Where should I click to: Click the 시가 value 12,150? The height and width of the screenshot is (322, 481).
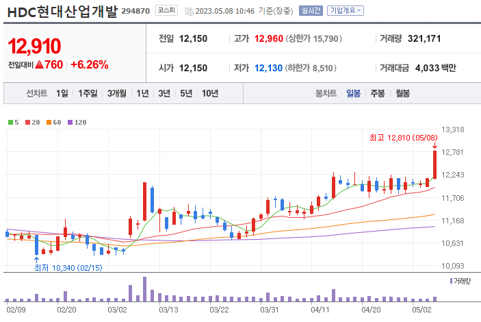click(x=193, y=68)
